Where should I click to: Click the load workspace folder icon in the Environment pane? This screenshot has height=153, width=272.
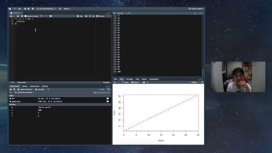click(x=11, y=90)
